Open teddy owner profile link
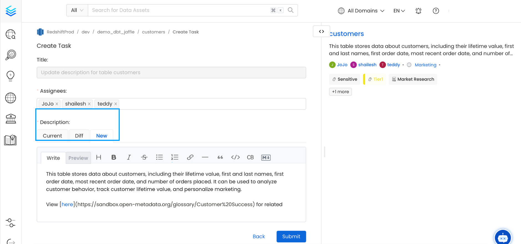The image size is (521, 244). pos(394,65)
